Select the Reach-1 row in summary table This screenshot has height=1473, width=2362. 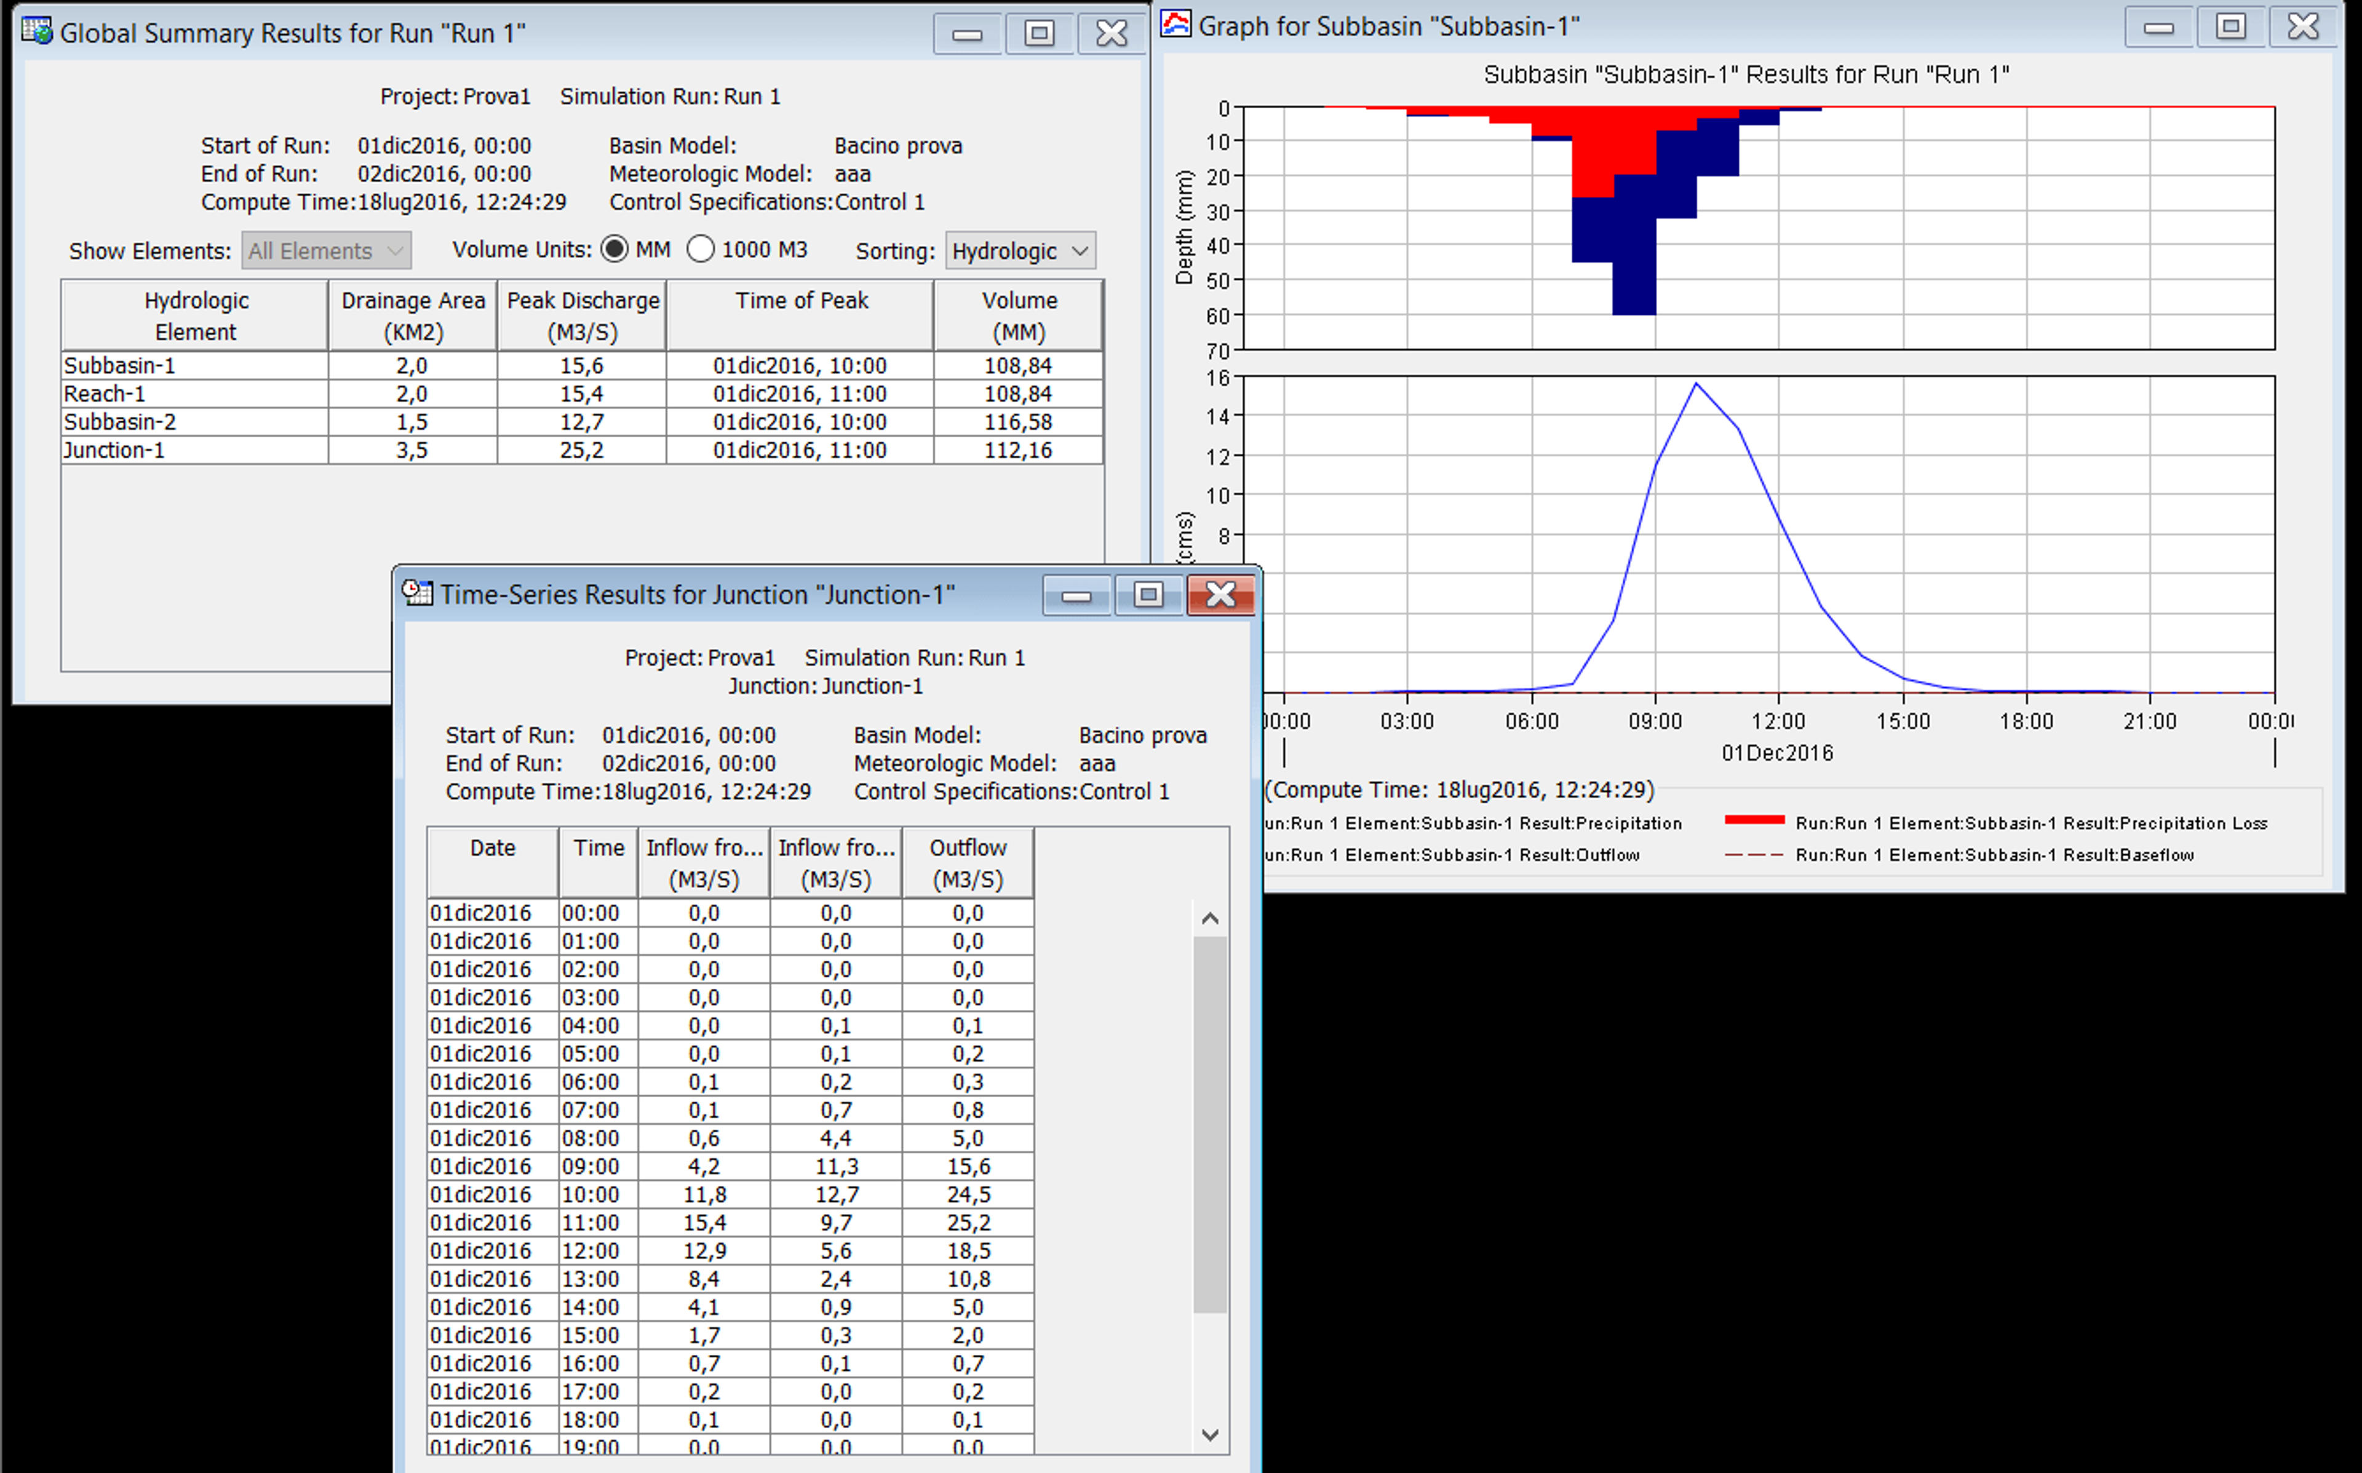coord(583,394)
